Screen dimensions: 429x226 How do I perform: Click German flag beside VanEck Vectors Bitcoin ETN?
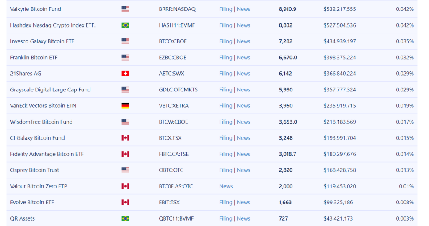125,106
